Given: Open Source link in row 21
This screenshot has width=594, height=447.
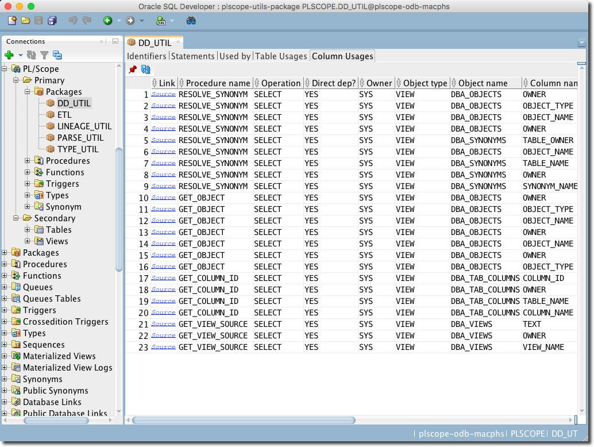Looking at the screenshot, I should coord(163,324).
